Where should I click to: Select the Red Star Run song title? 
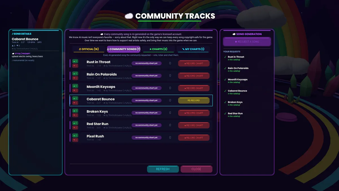coord(97,124)
